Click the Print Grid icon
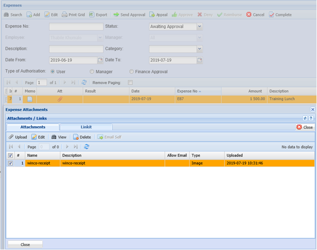 (64, 15)
